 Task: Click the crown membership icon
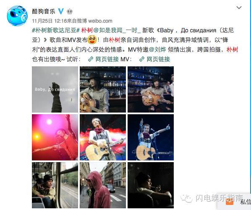tap(70, 11)
